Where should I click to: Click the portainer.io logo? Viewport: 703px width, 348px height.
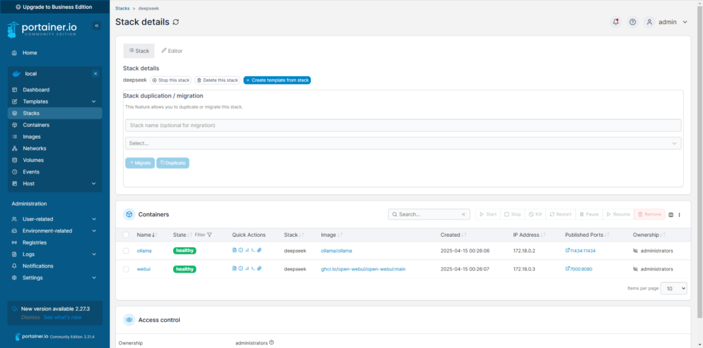(x=42, y=30)
